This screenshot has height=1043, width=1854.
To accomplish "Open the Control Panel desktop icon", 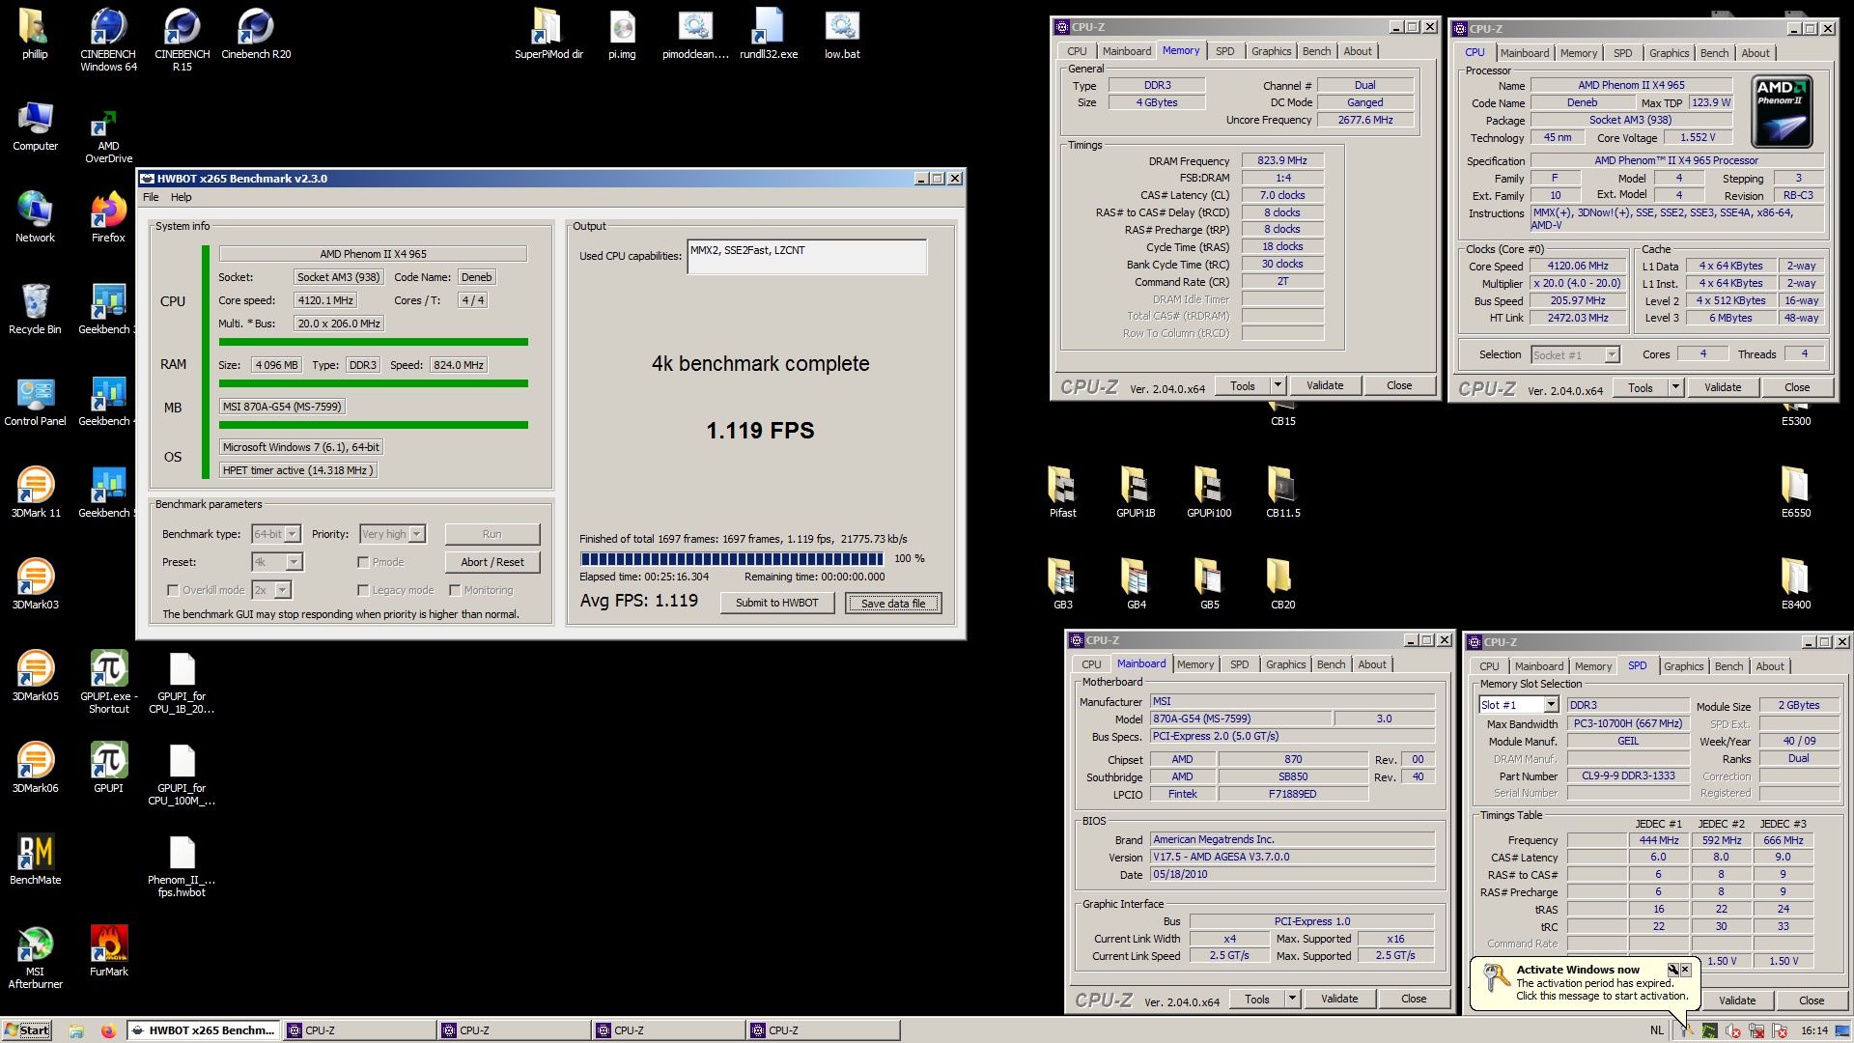I will (x=35, y=400).
